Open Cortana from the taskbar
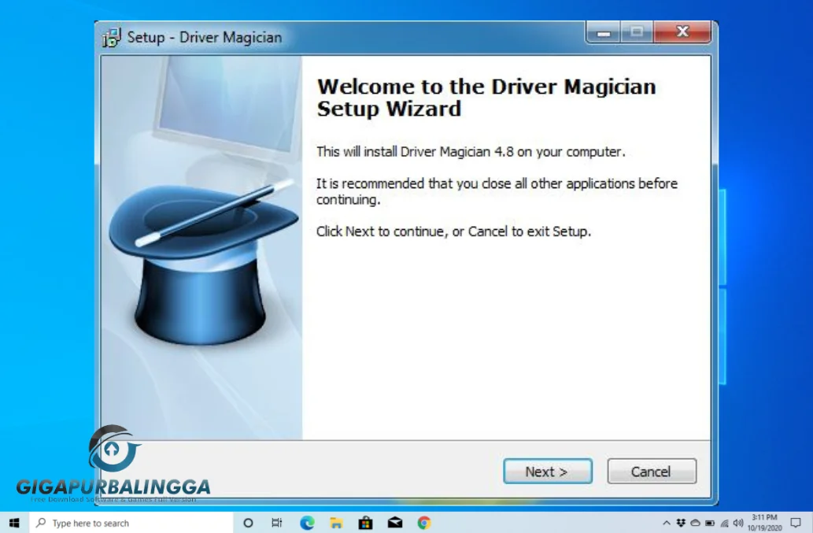Image resolution: width=813 pixels, height=533 pixels. [247, 522]
